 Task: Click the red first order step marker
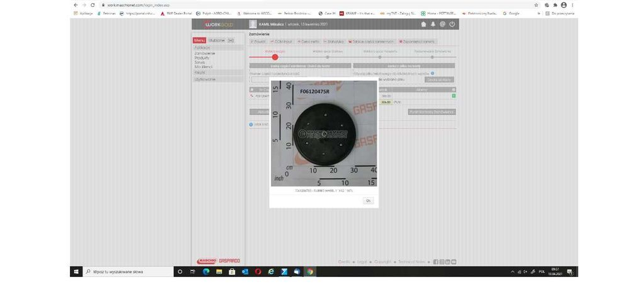coord(275,57)
